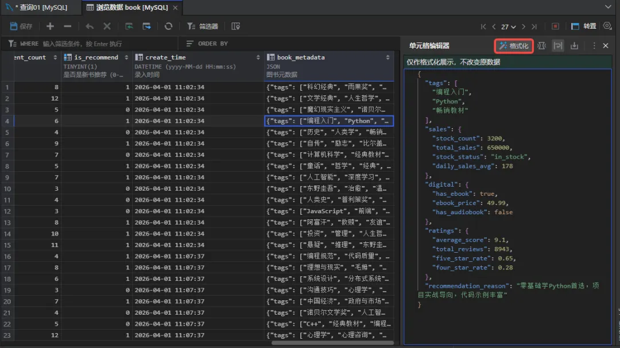Click the 保存 save button
Screen dimensions: 620x348
(21, 26)
